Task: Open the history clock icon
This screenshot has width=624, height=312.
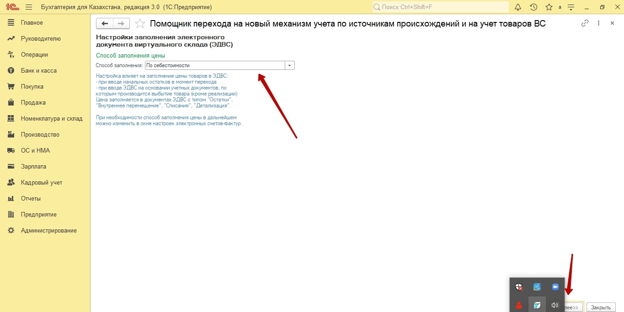Action: (x=533, y=7)
